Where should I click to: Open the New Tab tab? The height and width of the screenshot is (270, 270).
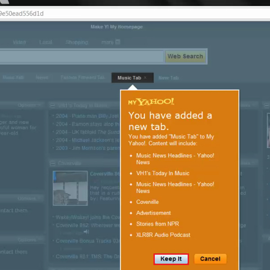coord(169,78)
